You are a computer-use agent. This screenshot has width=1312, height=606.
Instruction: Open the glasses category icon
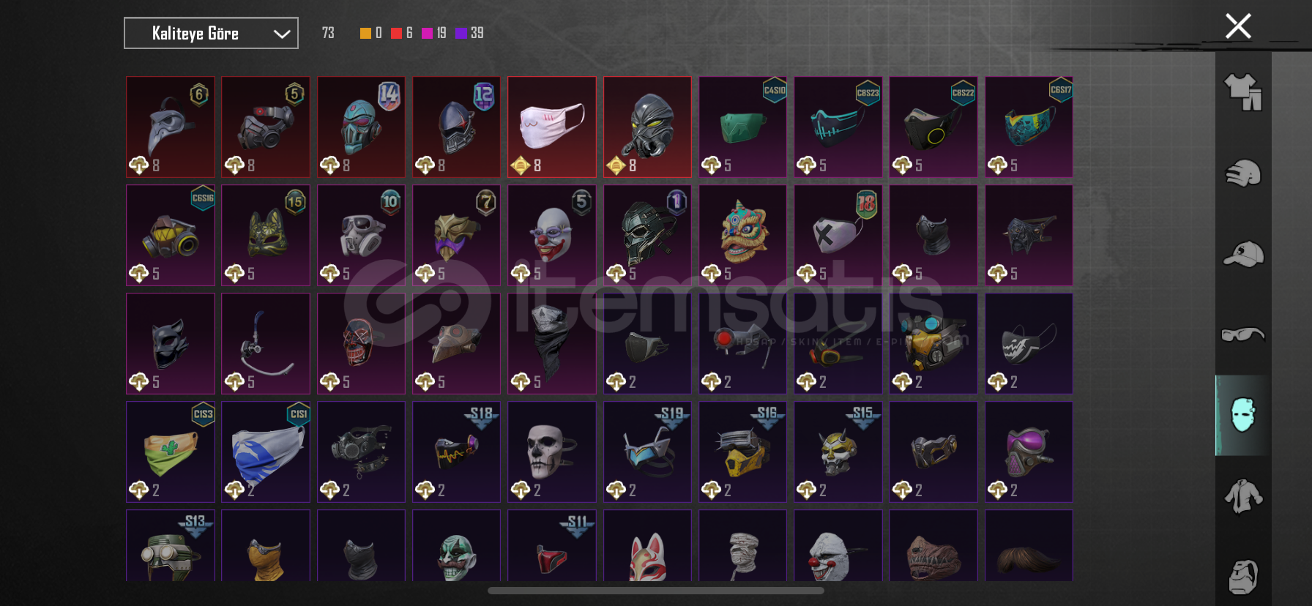coord(1243,334)
